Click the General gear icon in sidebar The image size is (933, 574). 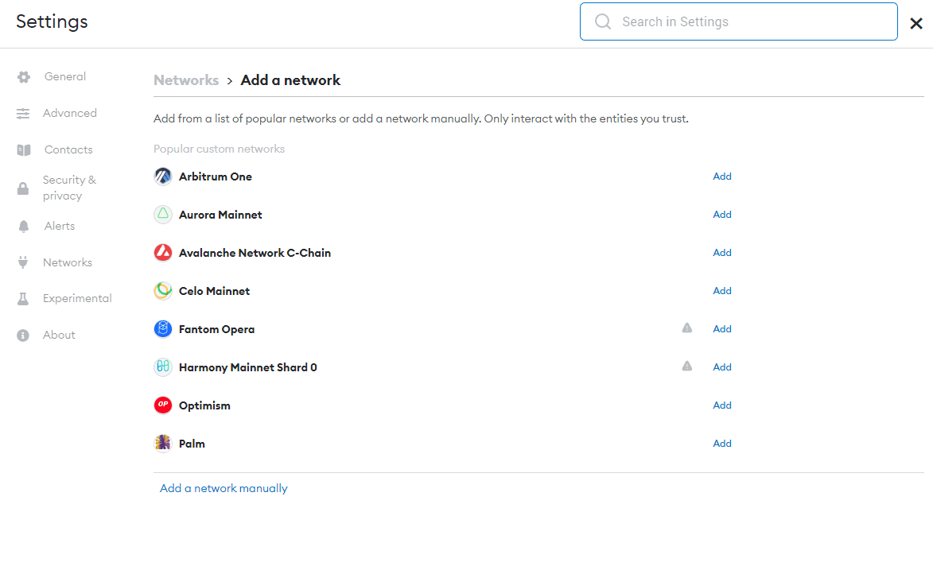(x=24, y=77)
